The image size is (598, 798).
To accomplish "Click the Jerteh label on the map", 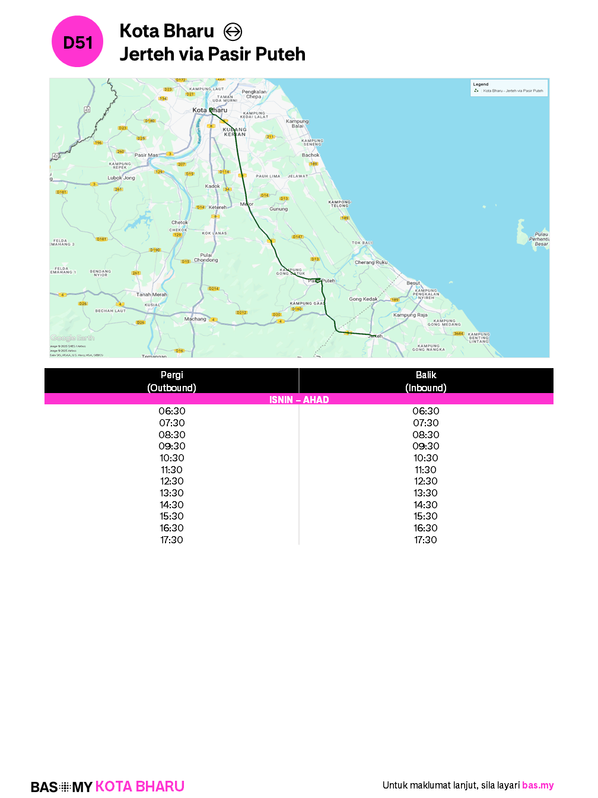I will click(375, 336).
